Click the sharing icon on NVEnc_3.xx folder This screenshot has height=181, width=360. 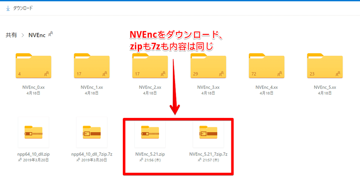click(x=221, y=74)
